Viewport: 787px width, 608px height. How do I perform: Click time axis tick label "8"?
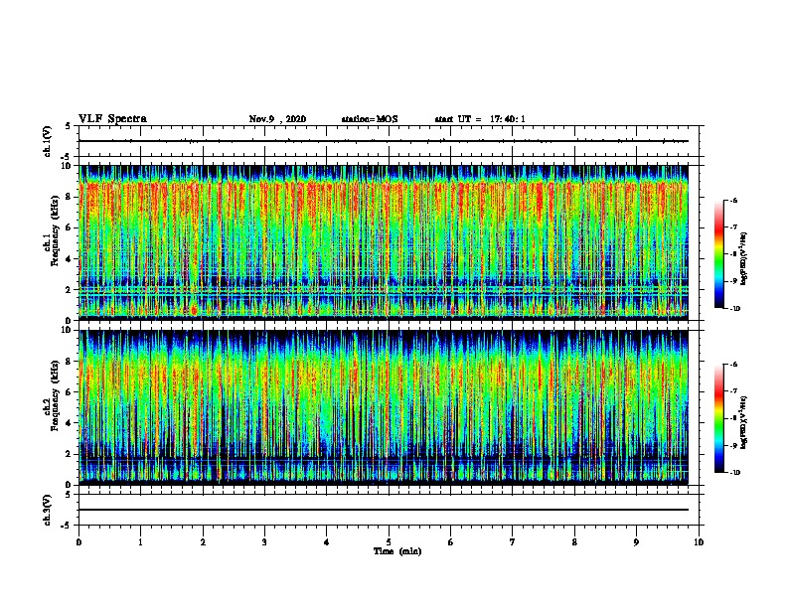point(574,542)
